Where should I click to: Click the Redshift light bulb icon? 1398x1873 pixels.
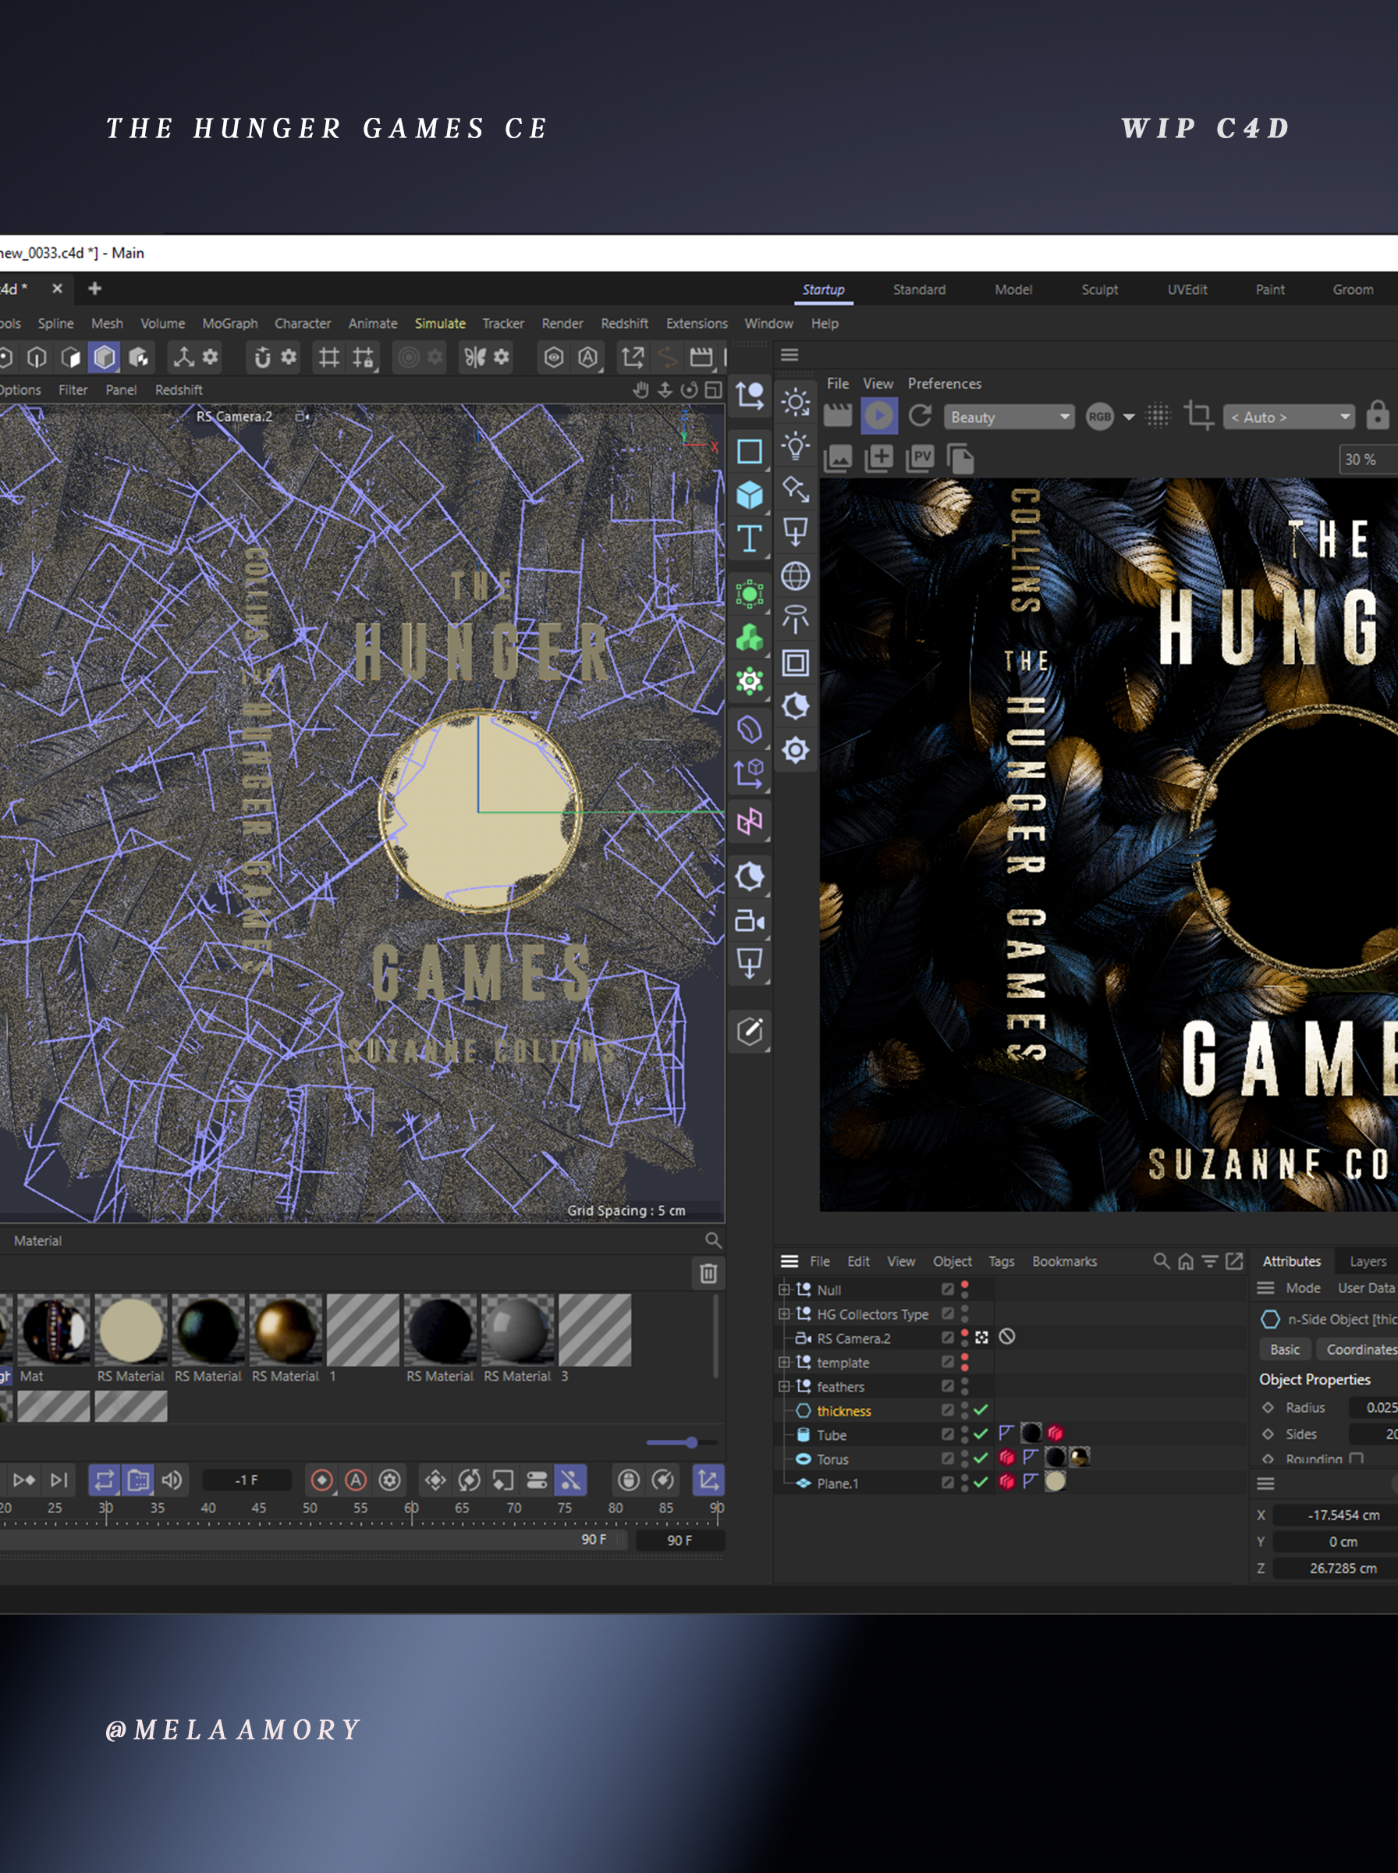(796, 446)
